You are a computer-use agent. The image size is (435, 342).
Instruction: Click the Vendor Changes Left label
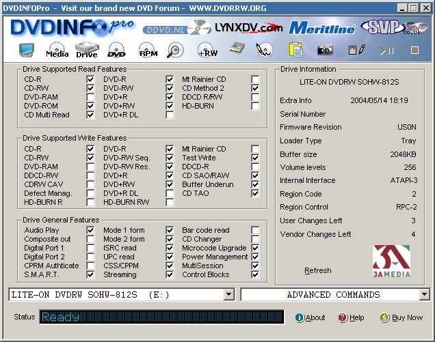pos(315,234)
